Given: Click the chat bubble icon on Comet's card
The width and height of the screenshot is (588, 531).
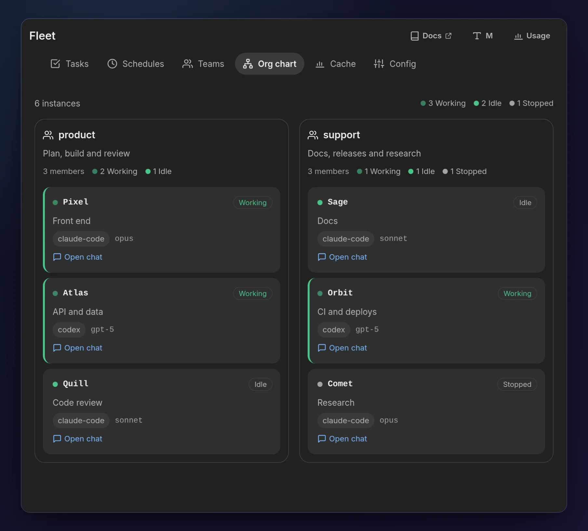Looking at the screenshot, I should (322, 439).
